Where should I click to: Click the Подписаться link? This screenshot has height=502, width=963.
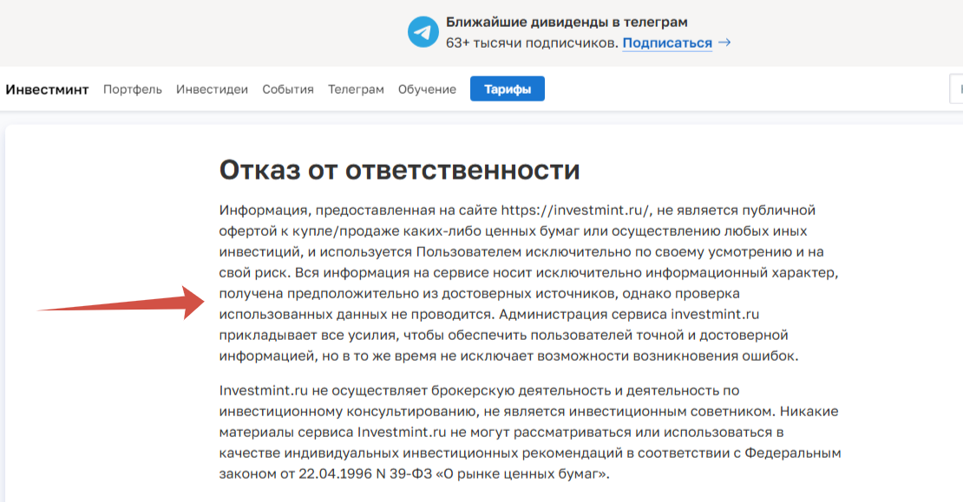point(667,43)
